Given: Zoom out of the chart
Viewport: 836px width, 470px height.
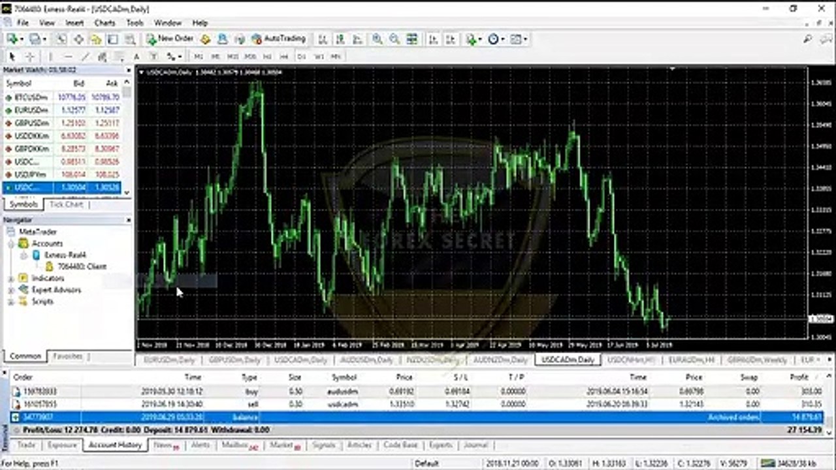Looking at the screenshot, I should [394, 39].
